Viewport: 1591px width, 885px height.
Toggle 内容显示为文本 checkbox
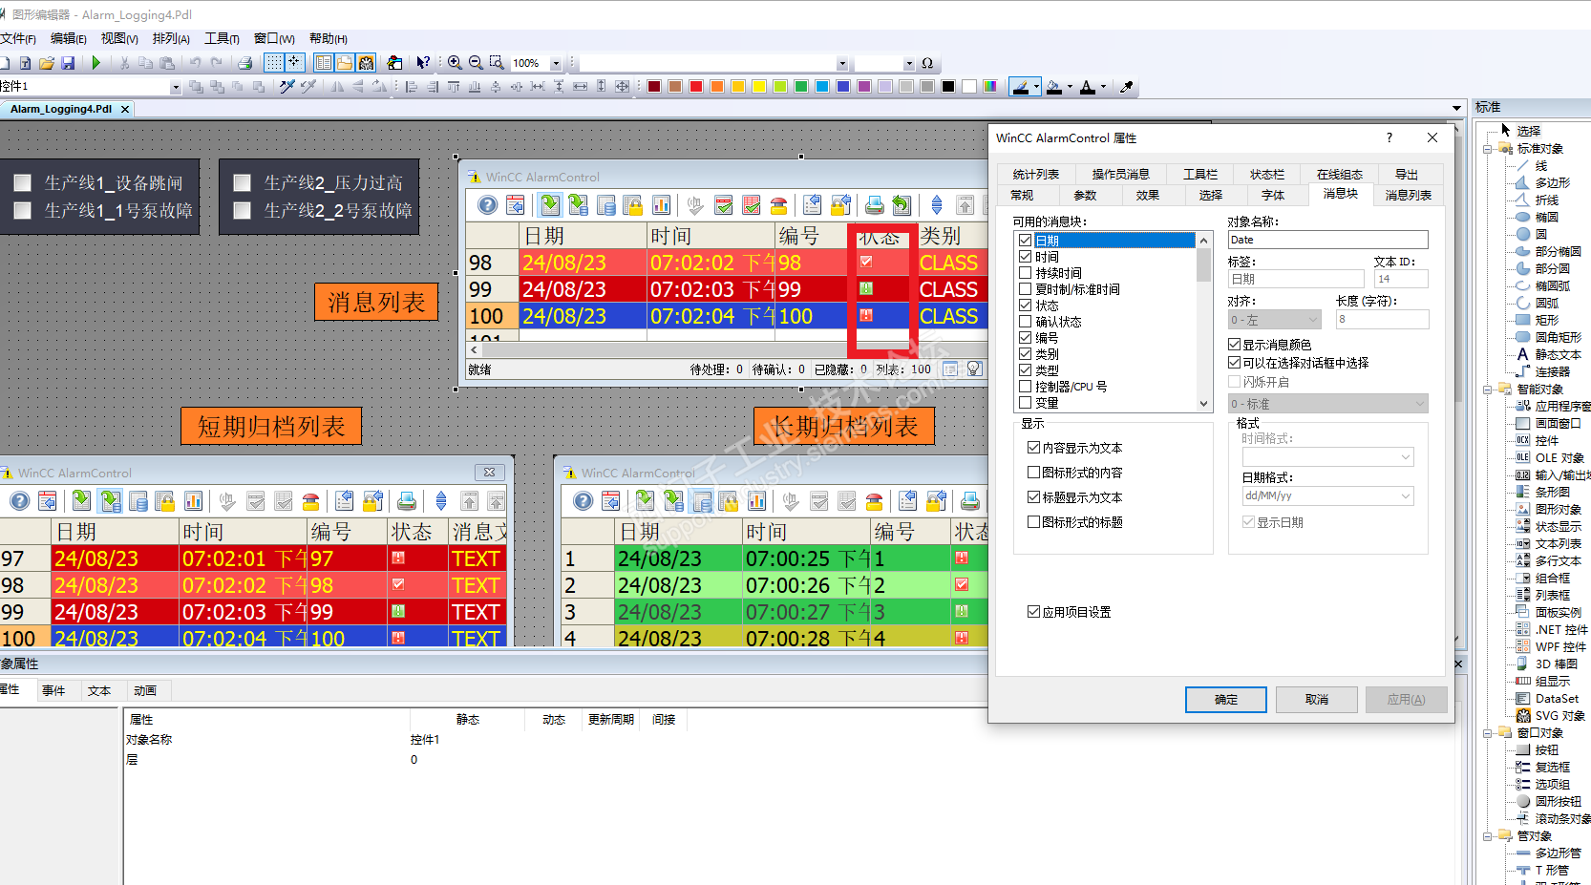(x=1033, y=448)
